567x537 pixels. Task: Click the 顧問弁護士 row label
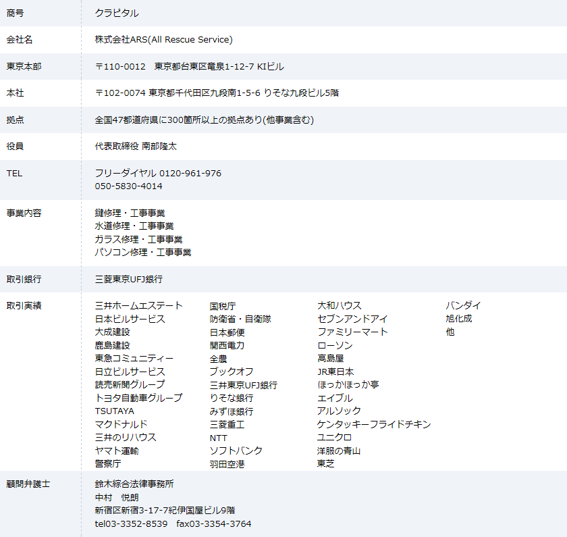[x=28, y=484]
